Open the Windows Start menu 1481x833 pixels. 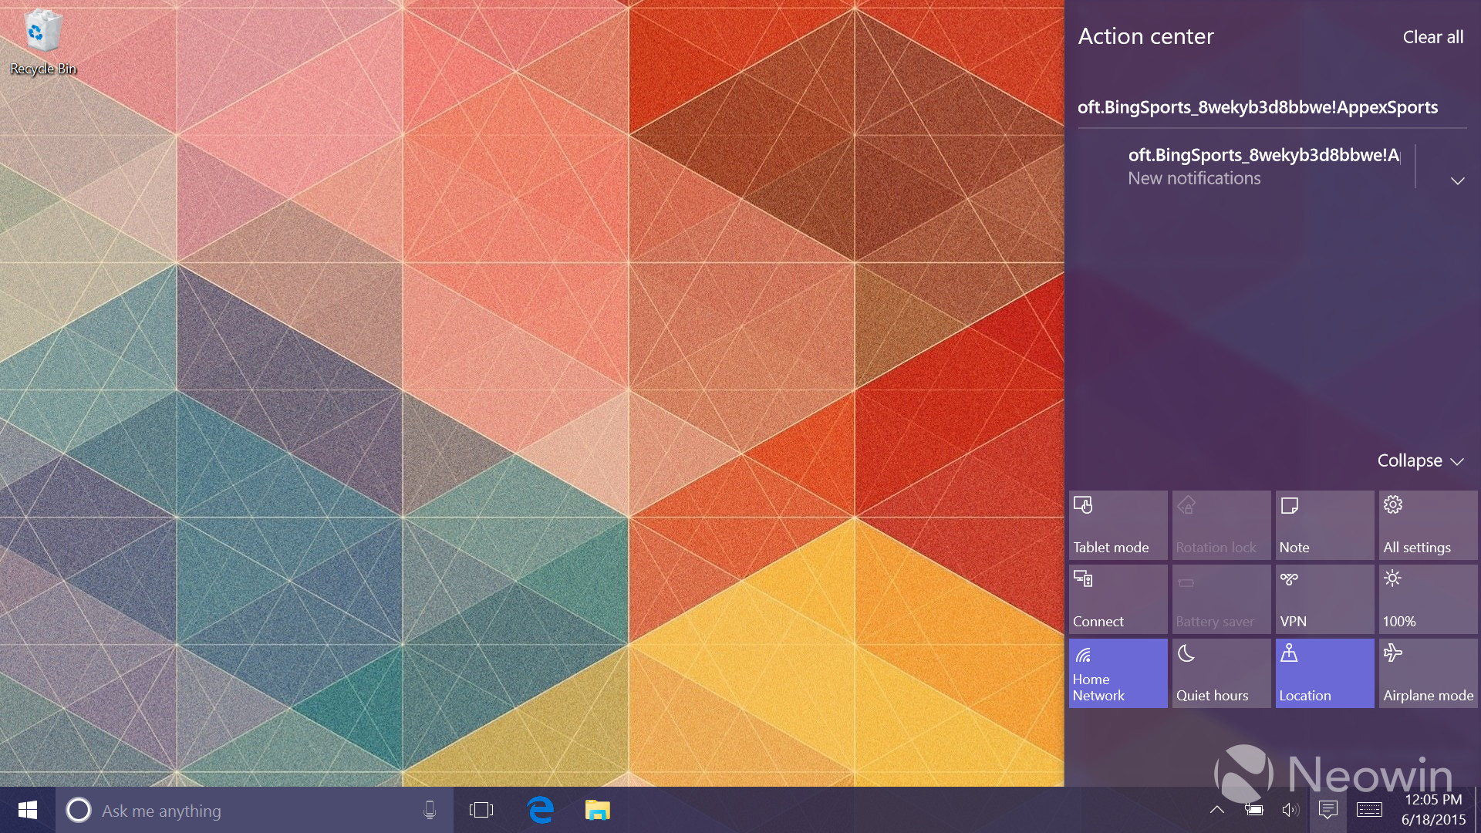pyautogui.click(x=28, y=810)
